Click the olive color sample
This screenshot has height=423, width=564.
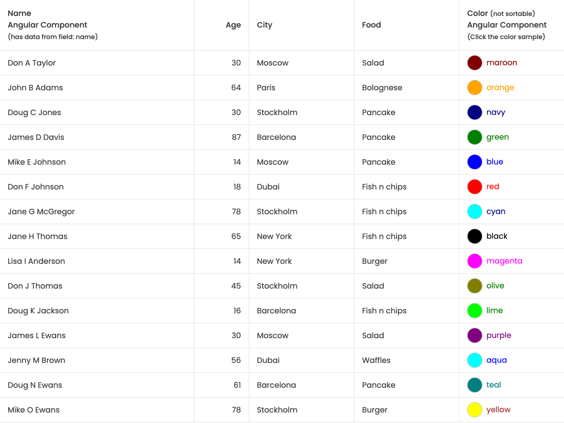[475, 286]
